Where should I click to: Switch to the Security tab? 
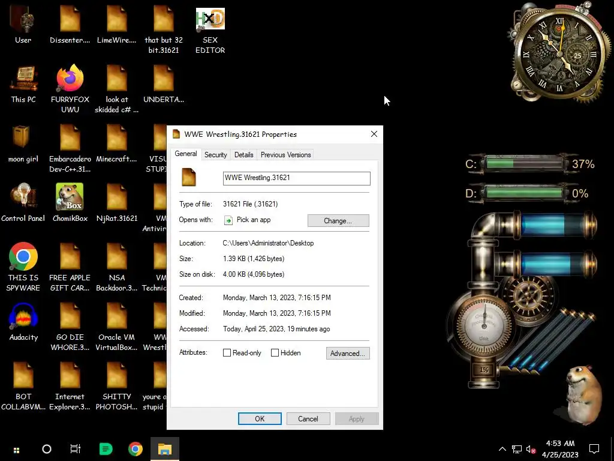coord(215,155)
